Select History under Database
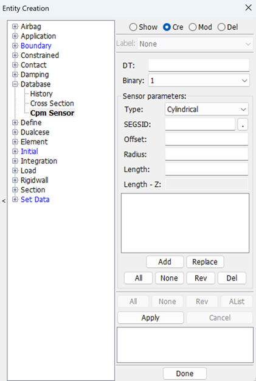 pyautogui.click(x=41, y=94)
